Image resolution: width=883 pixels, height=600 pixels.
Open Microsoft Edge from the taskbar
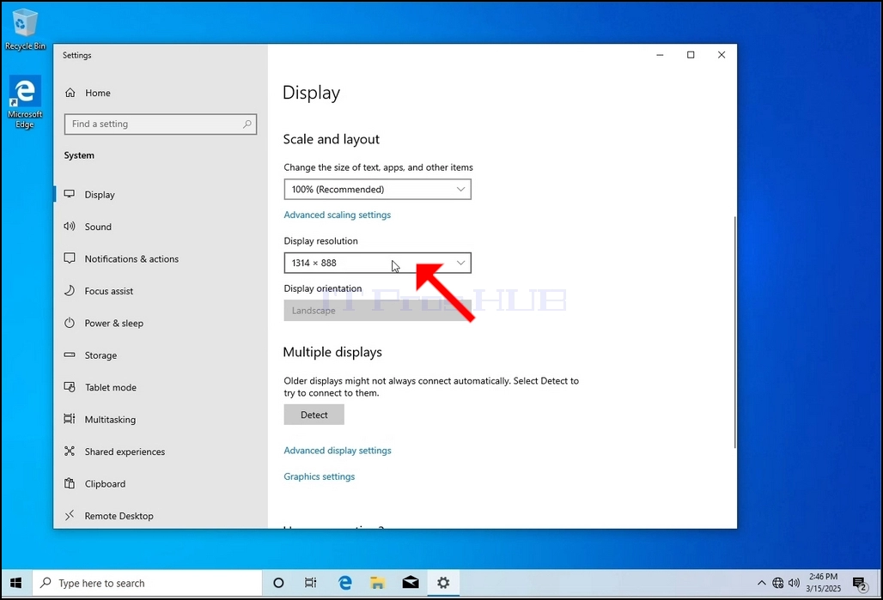(x=344, y=583)
